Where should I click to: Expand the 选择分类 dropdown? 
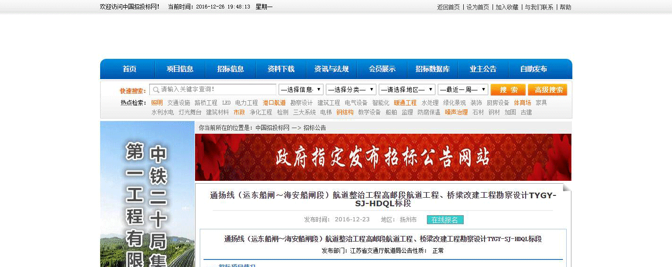(x=351, y=89)
